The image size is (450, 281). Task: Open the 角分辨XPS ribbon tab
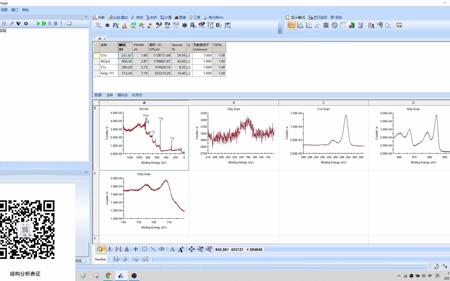coord(214,17)
